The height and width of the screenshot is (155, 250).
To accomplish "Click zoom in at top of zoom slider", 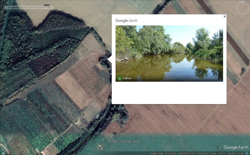I will point(243,35).
